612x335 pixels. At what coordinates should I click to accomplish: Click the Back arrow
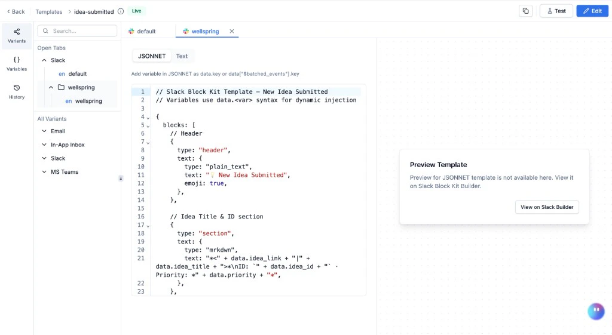point(8,12)
